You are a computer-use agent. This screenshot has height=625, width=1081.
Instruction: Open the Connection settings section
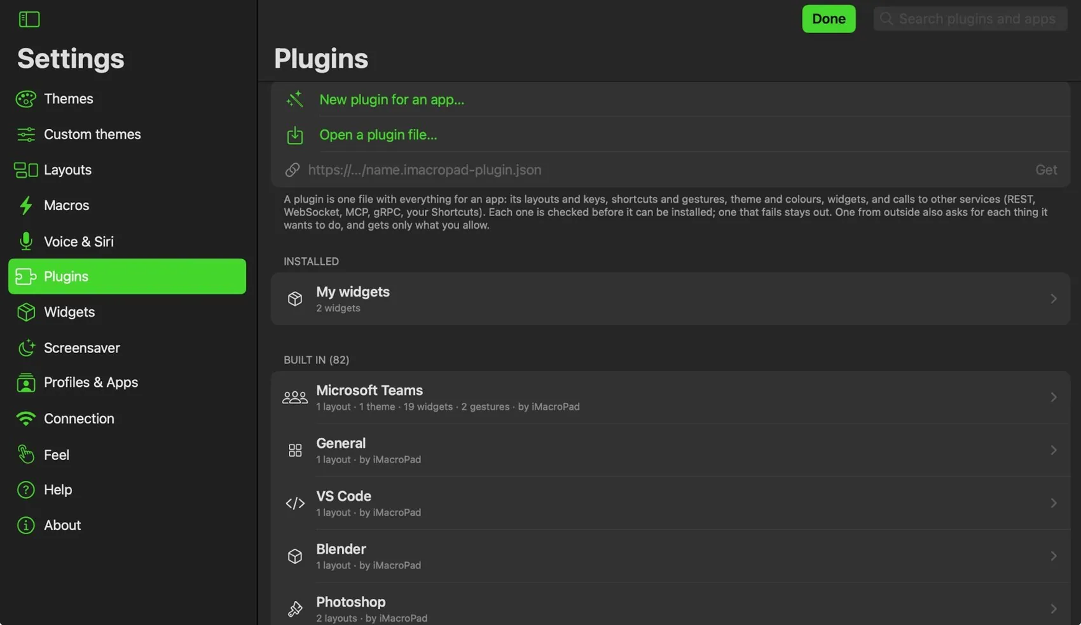127,419
